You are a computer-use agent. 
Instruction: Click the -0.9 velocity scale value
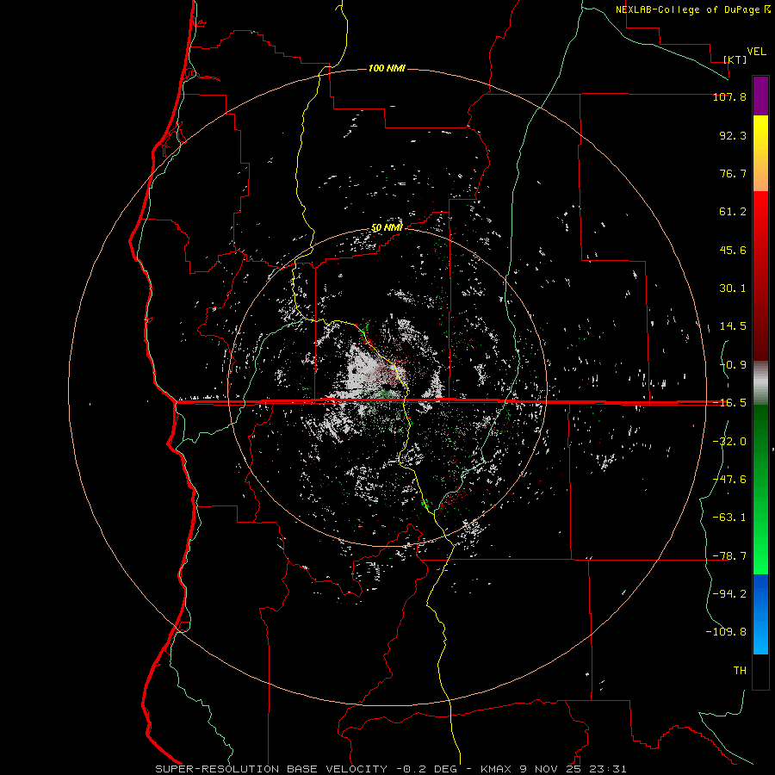click(733, 365)
